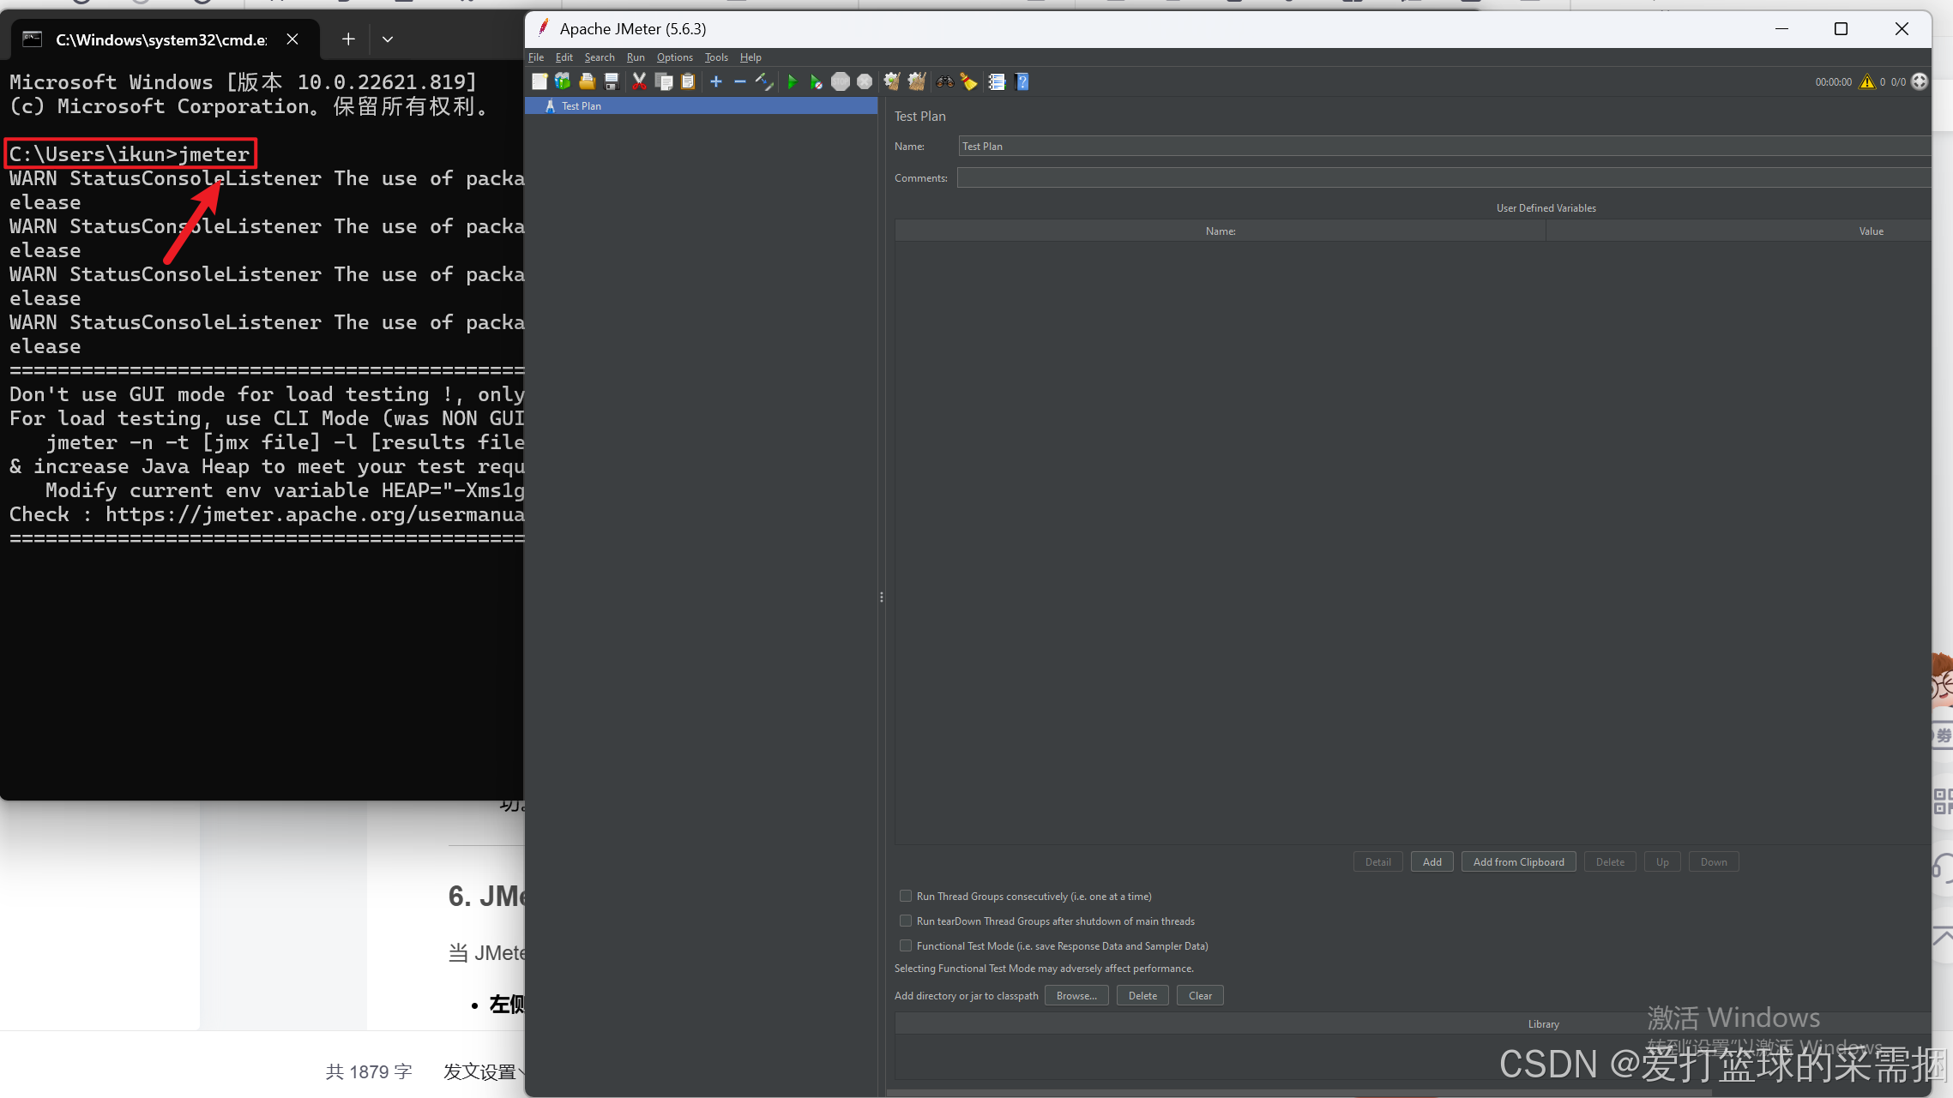Click the New test plan icon
The image size is (1953, 1098).
point(539,81)
